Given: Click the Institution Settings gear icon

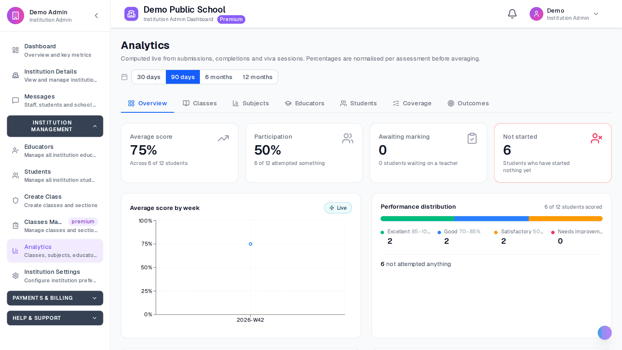Looking at the screenshot, I should point(16,276).
